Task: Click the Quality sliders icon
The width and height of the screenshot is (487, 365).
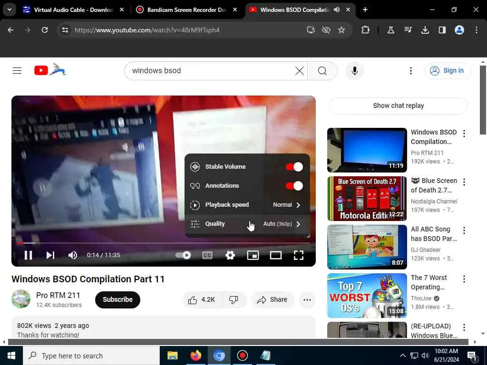Action: (195, 224)
